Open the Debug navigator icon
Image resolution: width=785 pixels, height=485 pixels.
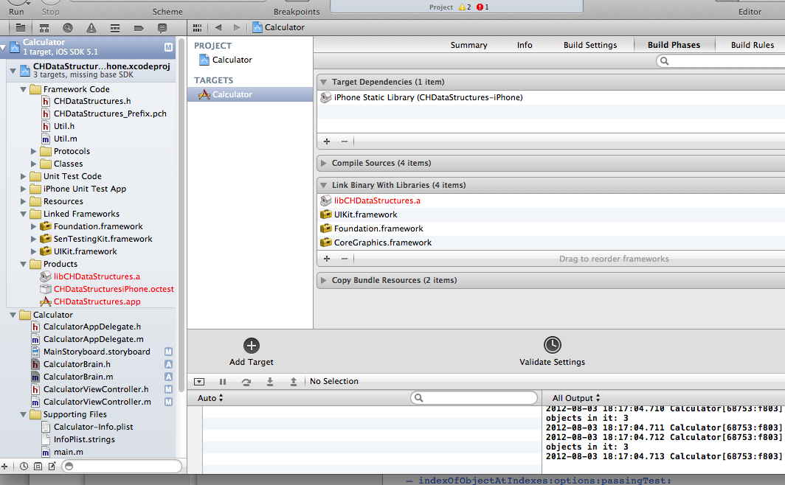coord(114,28)
